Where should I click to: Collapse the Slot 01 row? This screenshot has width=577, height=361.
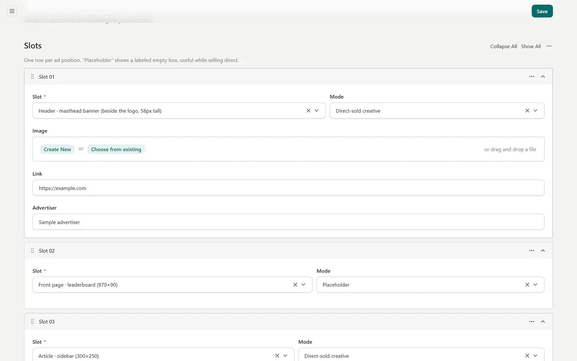tap(543, 77)
